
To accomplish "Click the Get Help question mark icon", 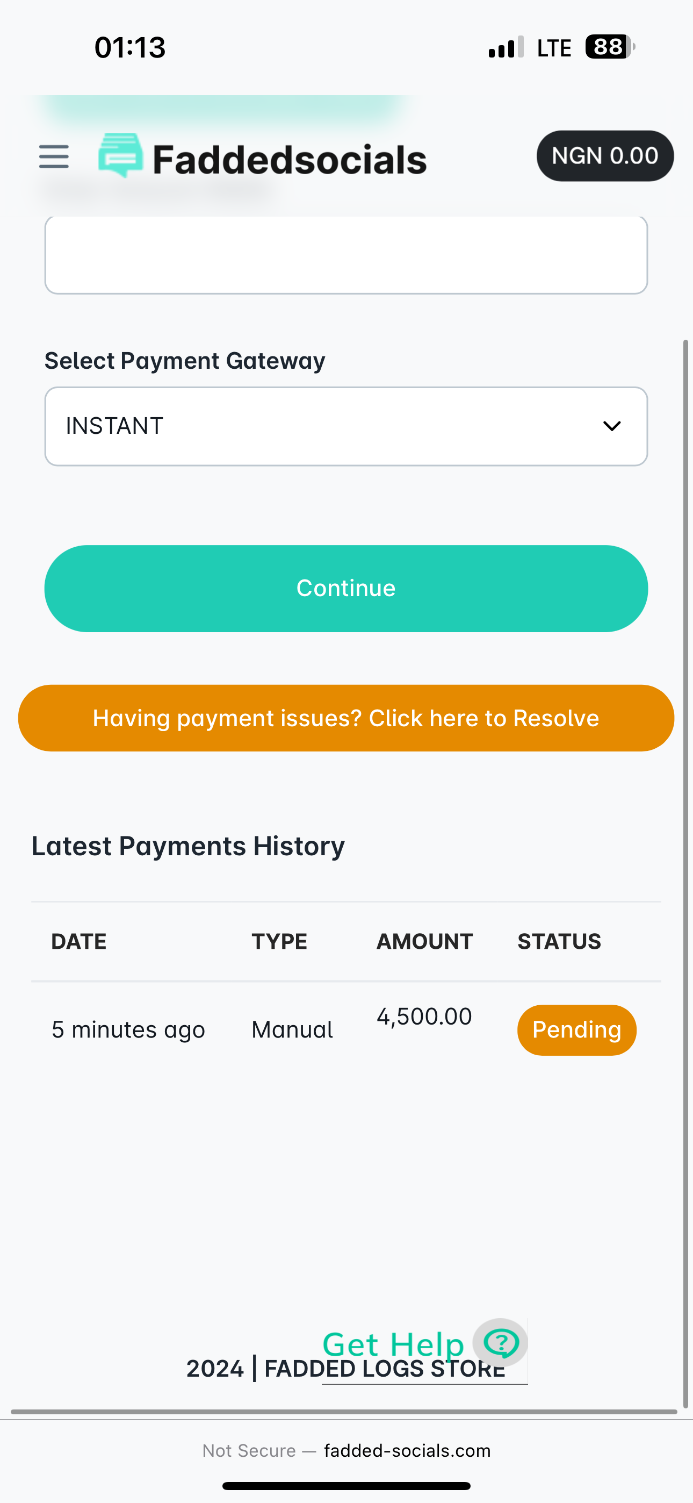I will pyautogui.click(x=501, y=1343).
